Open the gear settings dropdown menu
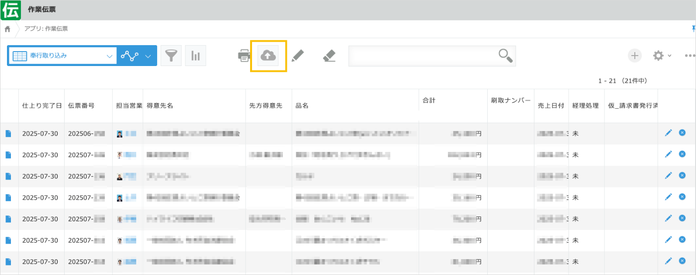This screenshot has height=275, width=696. pyautogui.click(x=662, y=56)
